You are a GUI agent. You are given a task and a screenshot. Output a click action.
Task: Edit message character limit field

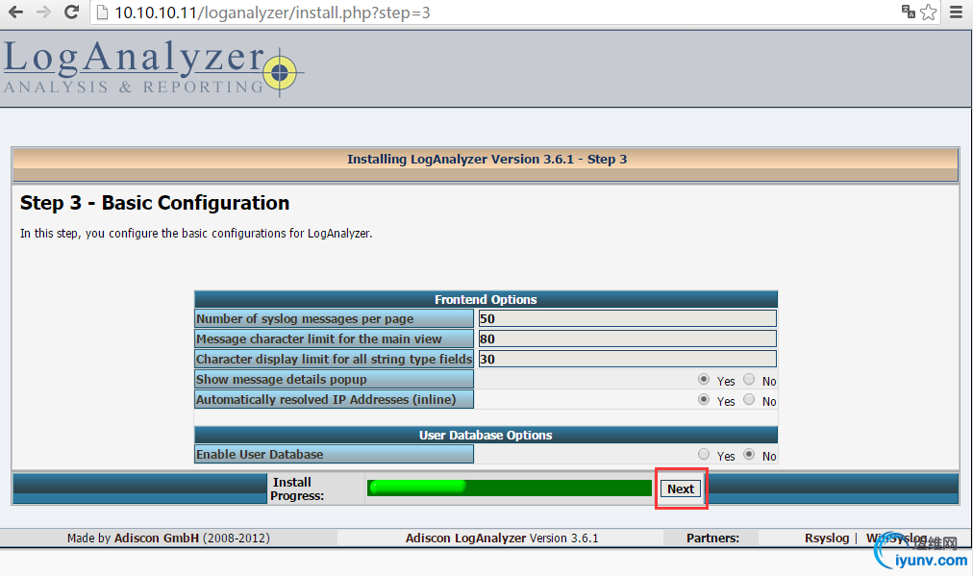pos(628,338)
